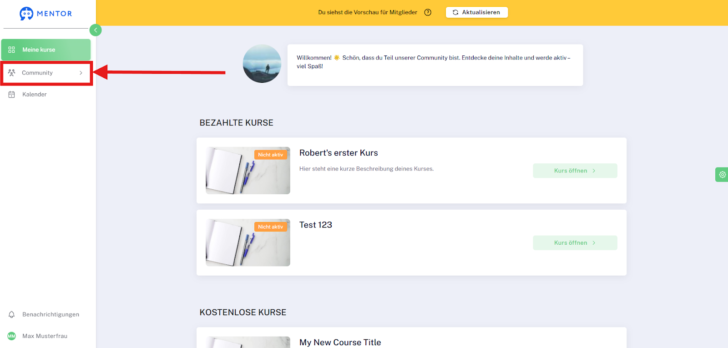Collapse the sidebar with the green arrow button
Image resolution: width=728 pixels, height=348 pixels.
pos(96,30)
